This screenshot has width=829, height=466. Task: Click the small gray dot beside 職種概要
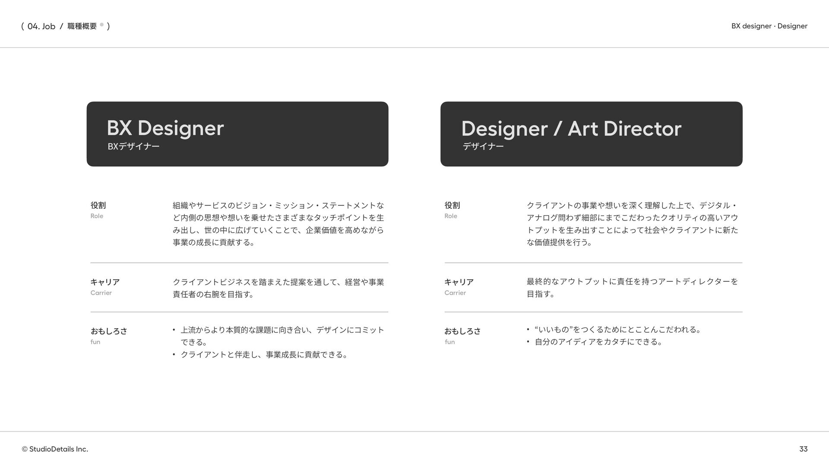tap(102, 25)
